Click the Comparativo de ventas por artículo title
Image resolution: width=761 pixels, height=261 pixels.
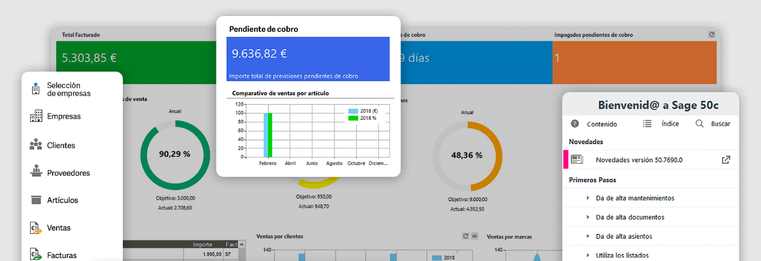tap(280, 93)
